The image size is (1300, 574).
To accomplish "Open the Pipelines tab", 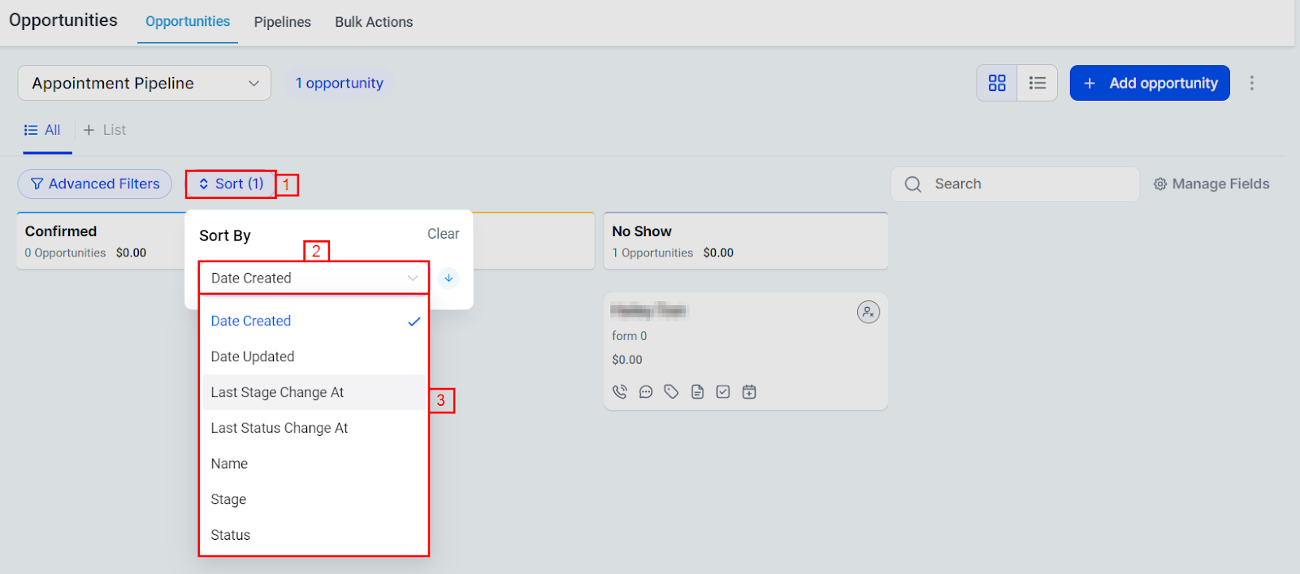I will click(282, 22).
